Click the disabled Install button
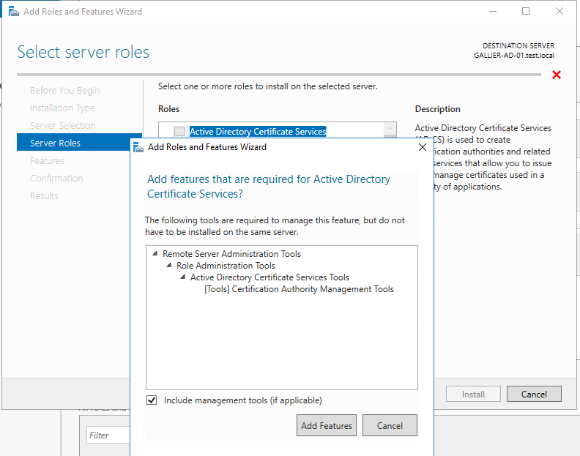 (x=473, y=395)
